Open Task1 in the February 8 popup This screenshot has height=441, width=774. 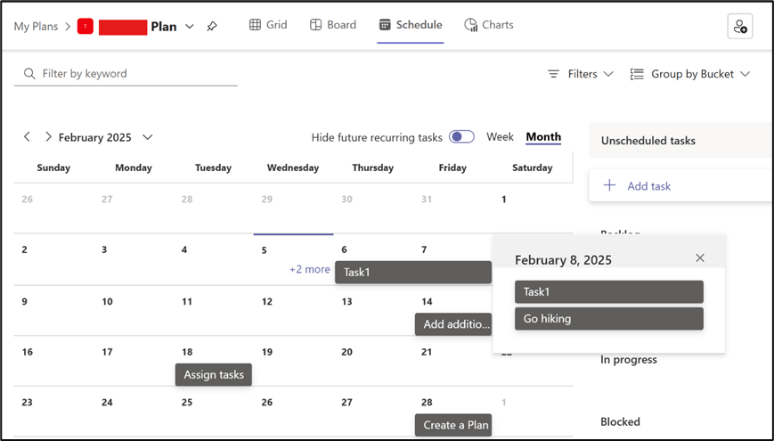tap(609, 292)
